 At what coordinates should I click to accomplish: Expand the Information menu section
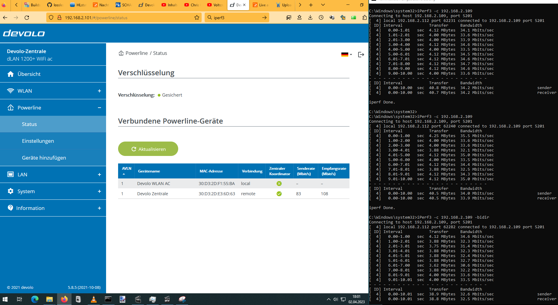coord(53,208)
